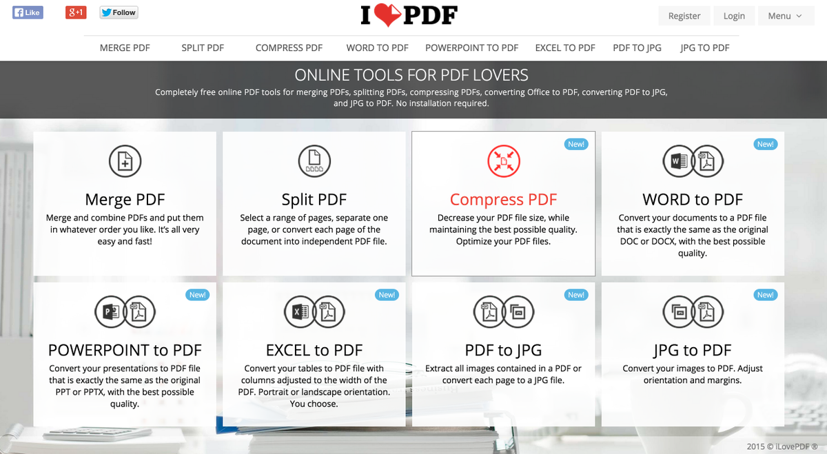
Task: Click the ONLINE TOOLS FOR PDF LOVERS heading
Action: click(411, 75)
